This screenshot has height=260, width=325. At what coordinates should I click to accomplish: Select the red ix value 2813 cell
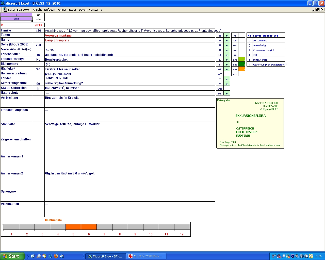(x=38, y=25)
